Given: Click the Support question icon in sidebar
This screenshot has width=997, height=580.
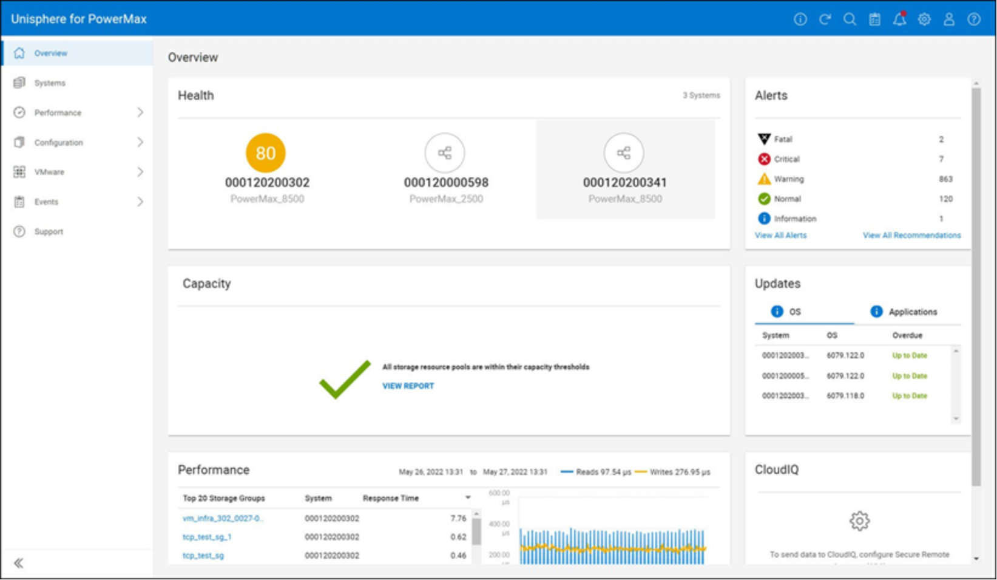Looking at the screenshot, I should [x=19, y=231].
